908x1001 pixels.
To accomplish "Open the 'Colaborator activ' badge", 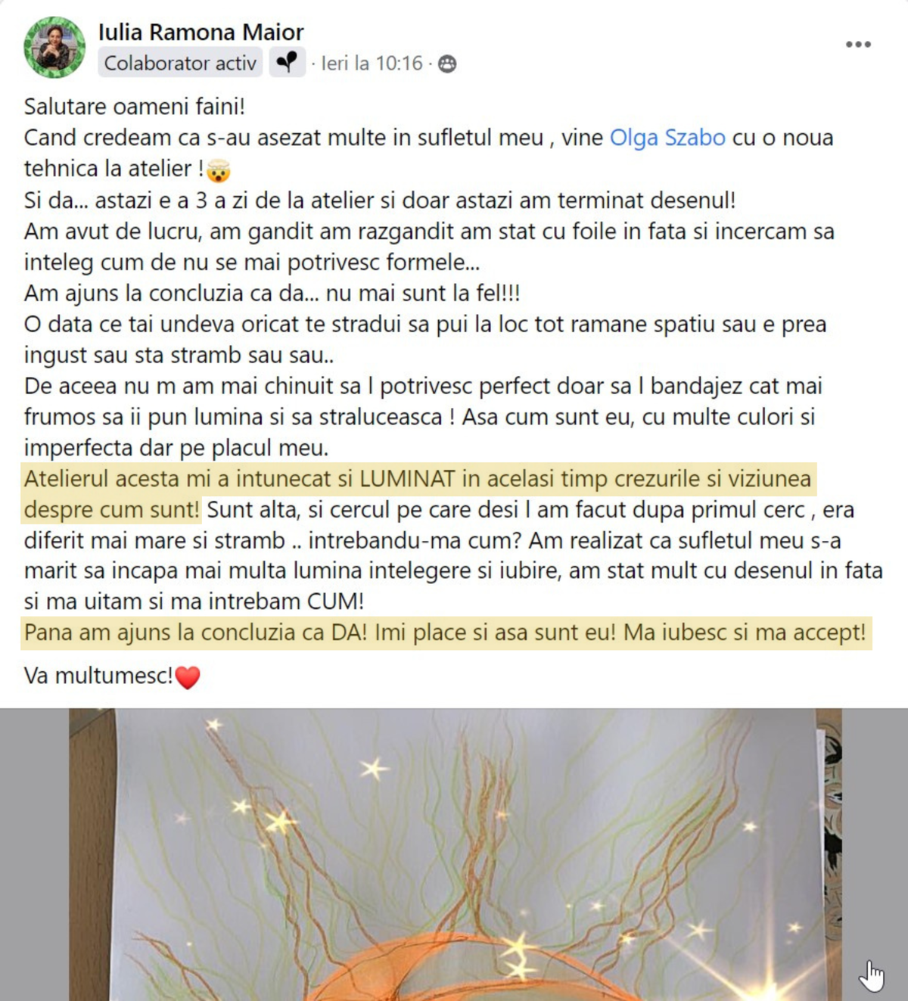I will pyautogui.click(x=180, y=63).
